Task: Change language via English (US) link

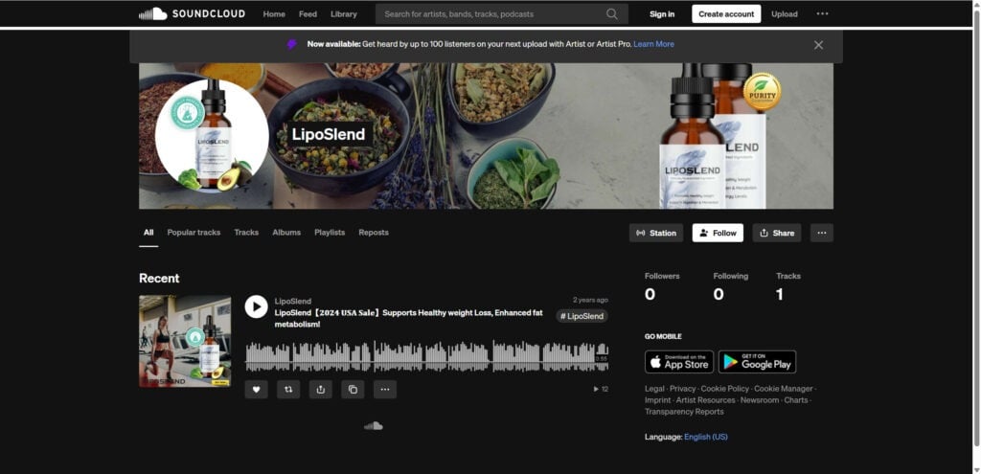Action: [706, 437]
